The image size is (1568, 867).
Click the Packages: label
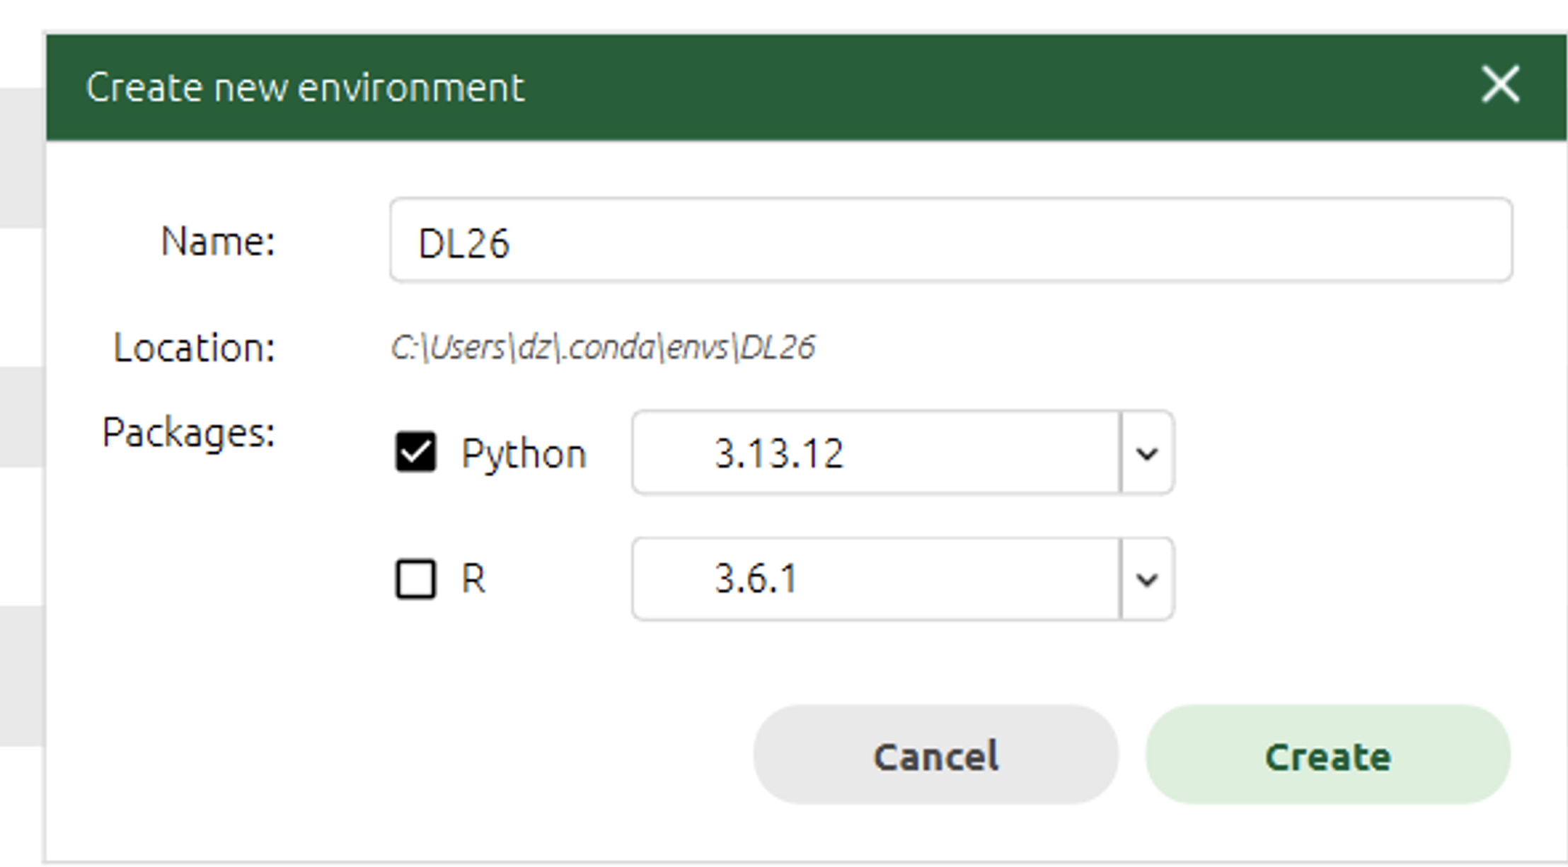pos(188,433)
